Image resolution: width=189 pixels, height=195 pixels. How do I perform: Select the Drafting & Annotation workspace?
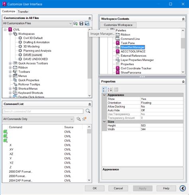(36, 42)
